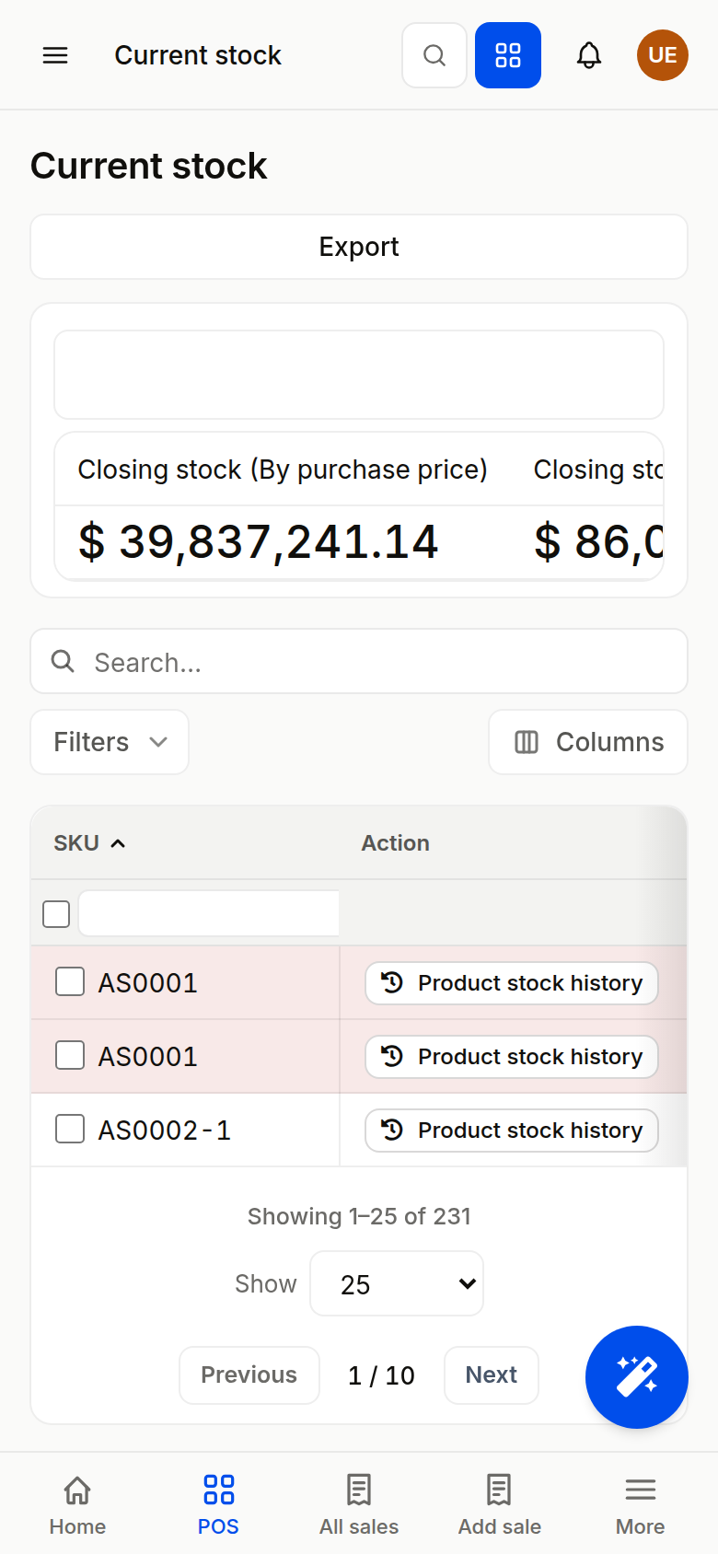718x1554 pixels.
Task: Check the first AS0001 row checkbox
Action: tap(70, 981)
